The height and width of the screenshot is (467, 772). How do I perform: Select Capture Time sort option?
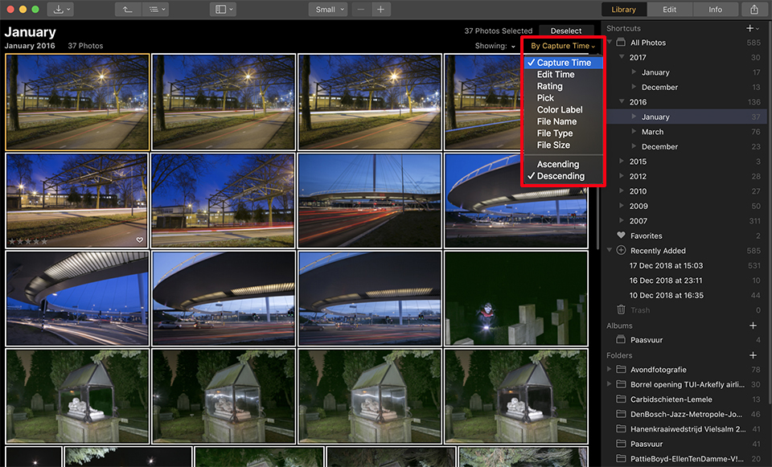pyautogui.click(x=563, y=63)
